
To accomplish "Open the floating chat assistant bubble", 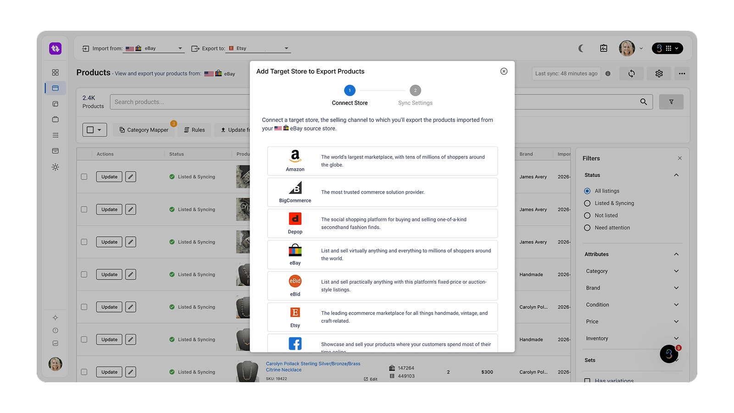I will coord(669,354).
